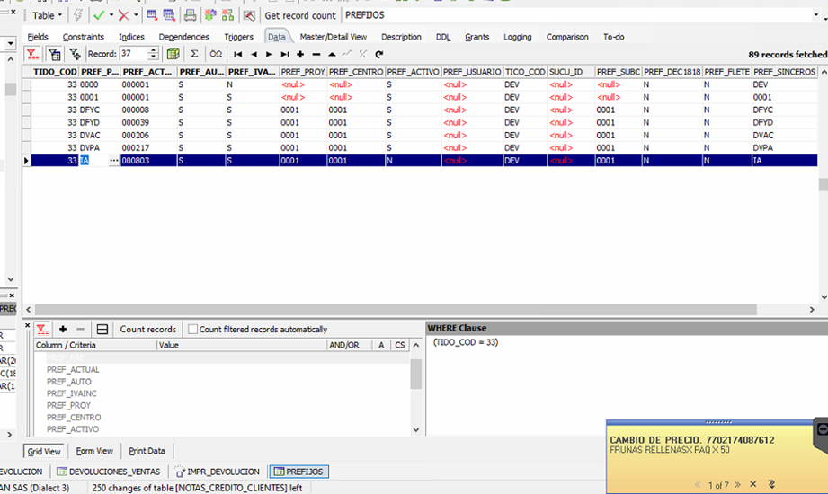Image resolution: width=828 pixels, height=494 pixels.
Task: Click red filter icon in filter panel
Action: [41, 330]
